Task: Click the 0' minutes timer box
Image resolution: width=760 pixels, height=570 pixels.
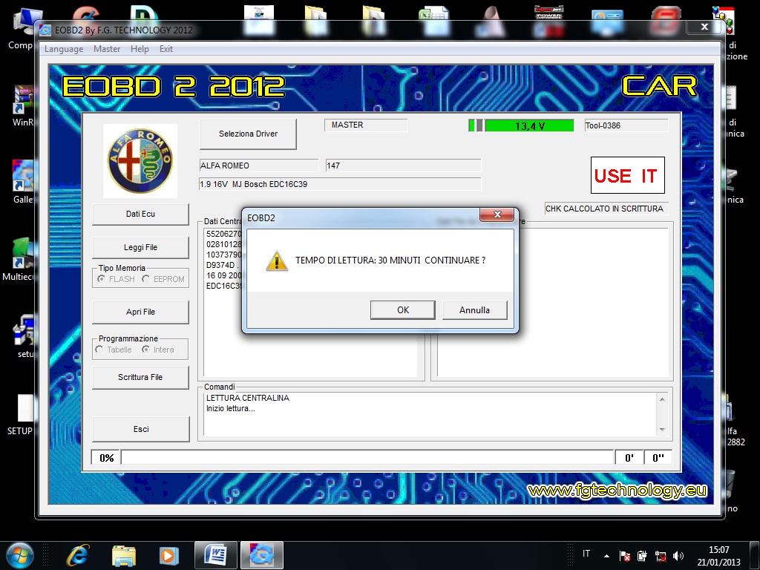Action: tap(629, 457)
